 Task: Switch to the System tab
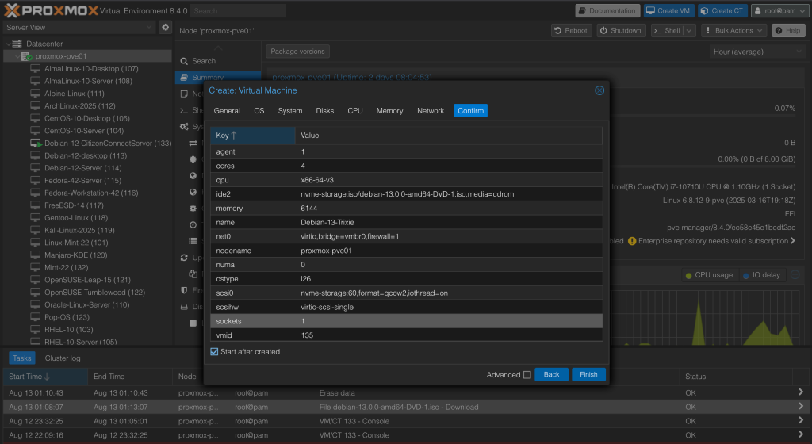pyautogui.click(x=290, y=111)
